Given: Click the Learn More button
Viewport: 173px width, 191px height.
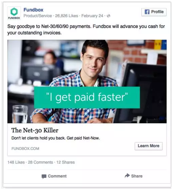Looking at the screenshot, I should [x=148, y=146].
